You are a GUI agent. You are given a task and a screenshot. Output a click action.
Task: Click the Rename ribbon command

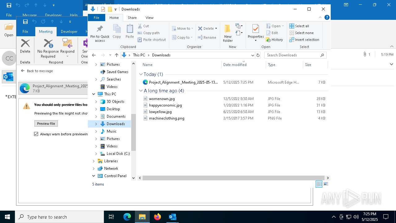click(x=207, y=37)
